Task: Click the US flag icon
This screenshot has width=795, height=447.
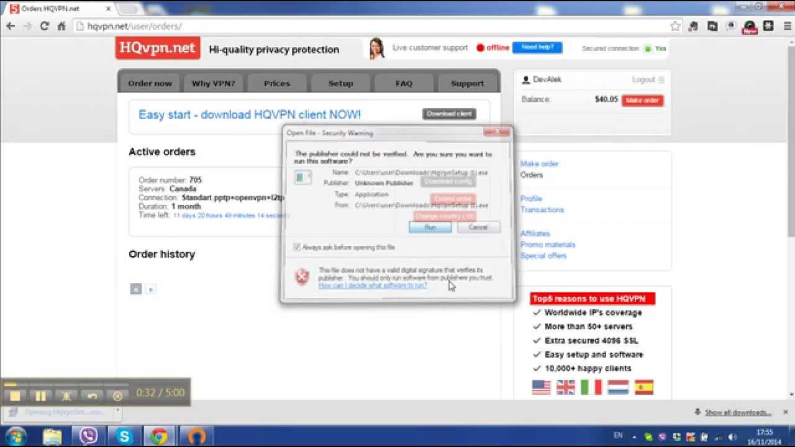Action: click(x=541, y=387)
